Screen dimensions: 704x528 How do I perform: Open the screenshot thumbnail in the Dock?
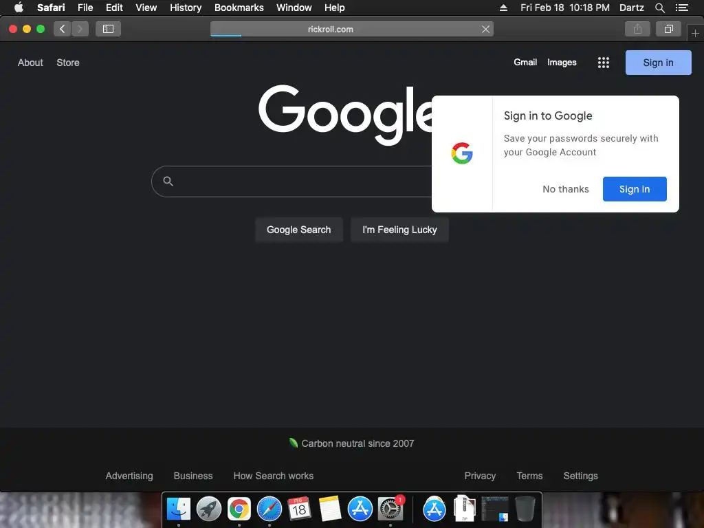click(495, 509)
